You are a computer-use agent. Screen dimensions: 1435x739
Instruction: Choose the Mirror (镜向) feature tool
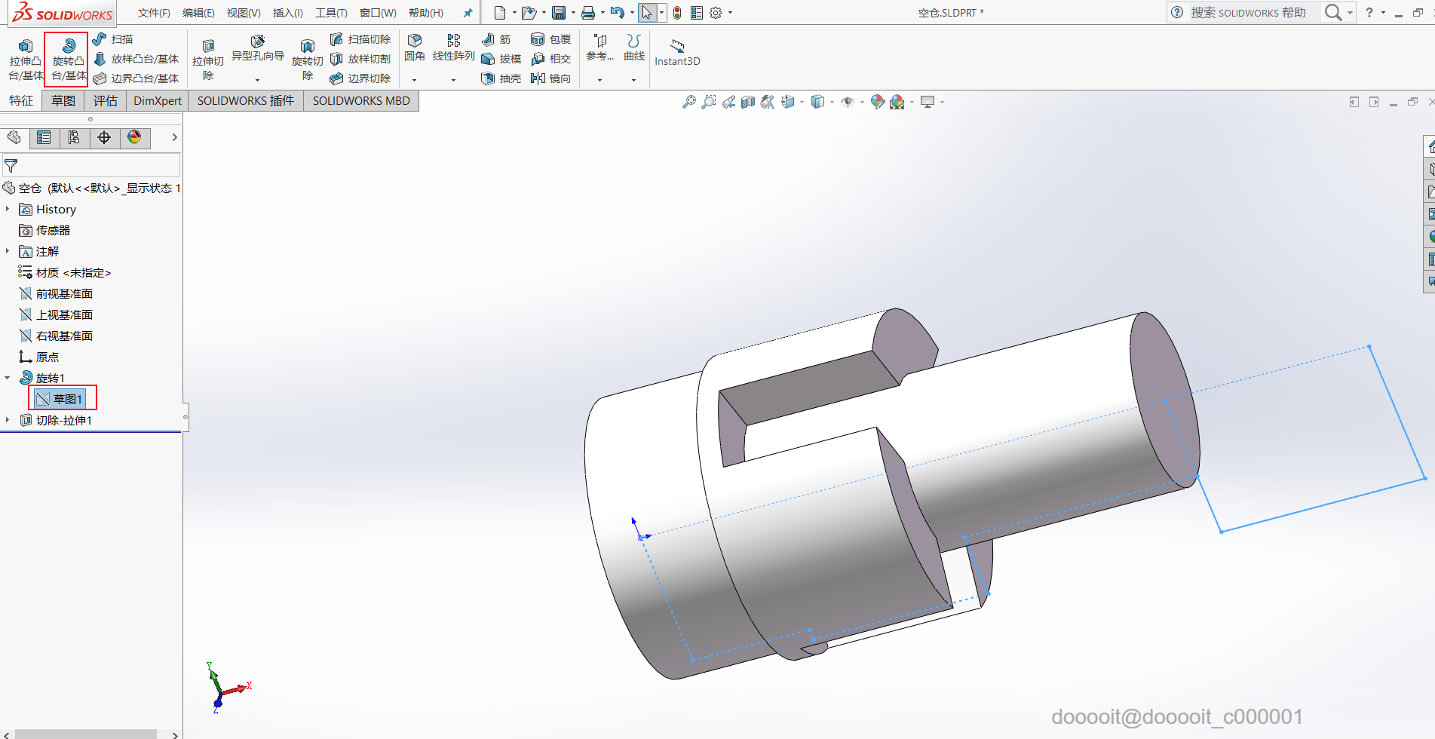[x=538, y=78]
